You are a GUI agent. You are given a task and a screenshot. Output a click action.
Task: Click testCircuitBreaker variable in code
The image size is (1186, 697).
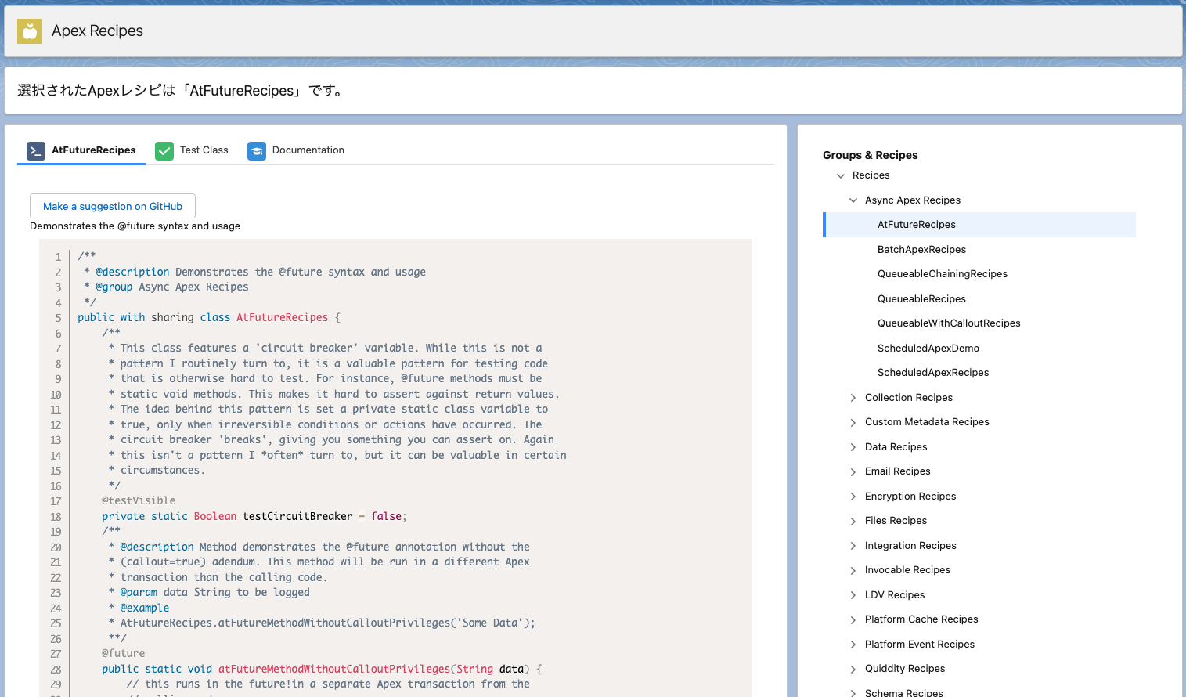297,517
